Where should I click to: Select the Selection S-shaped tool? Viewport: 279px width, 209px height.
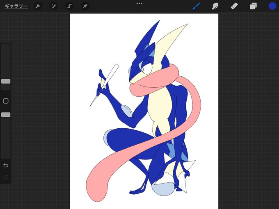[x=69, y=6]
